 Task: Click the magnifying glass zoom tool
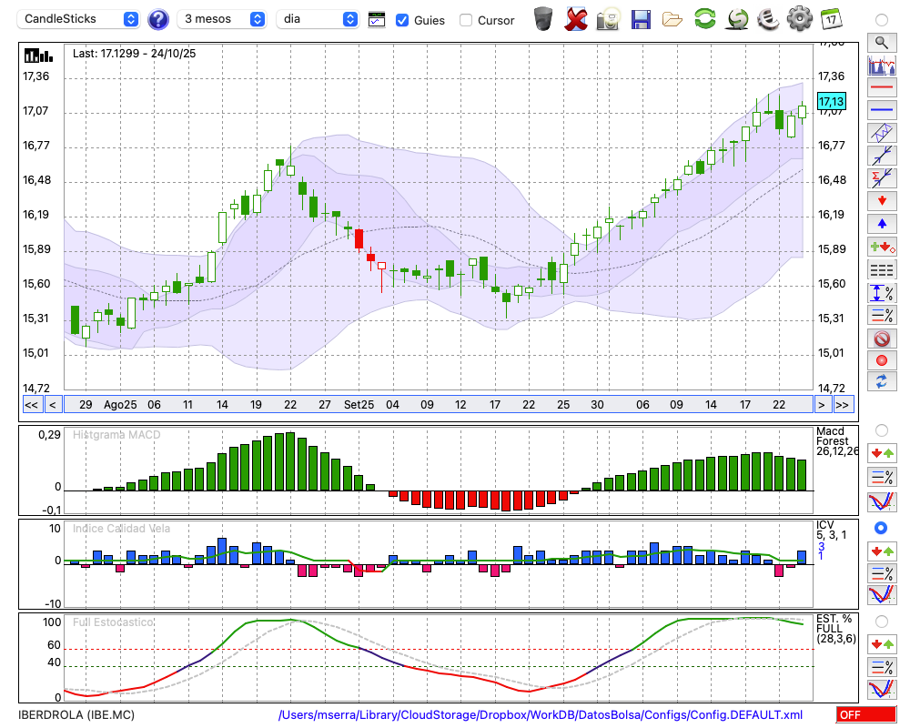coord(882,42)
